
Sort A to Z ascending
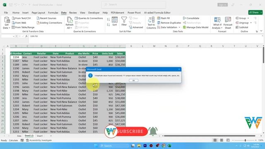point(108,19)
